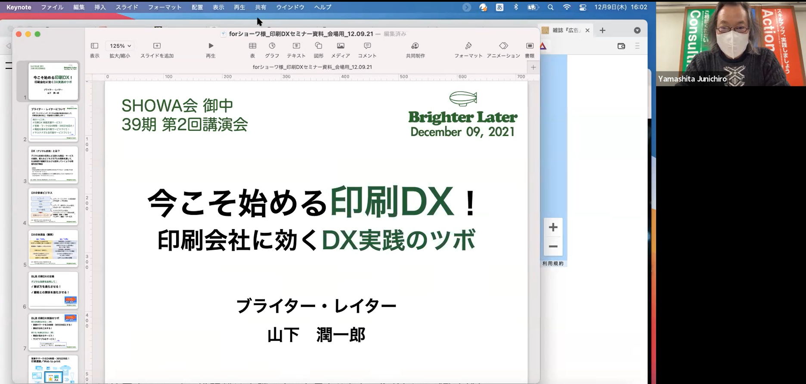Viewport: 806px width, 384px height.
Task: Select slide 5 thumbnail in navigator
Action: click(x=53, y=248)
